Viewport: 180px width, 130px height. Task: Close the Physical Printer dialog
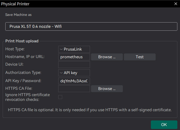pyautogui.click(x=175, y=4)
